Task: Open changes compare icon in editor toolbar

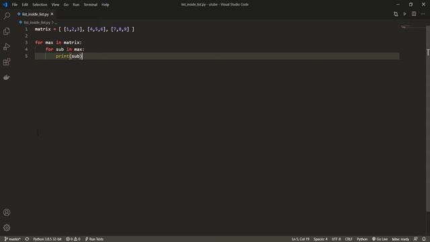Action: tap(396, 13)
